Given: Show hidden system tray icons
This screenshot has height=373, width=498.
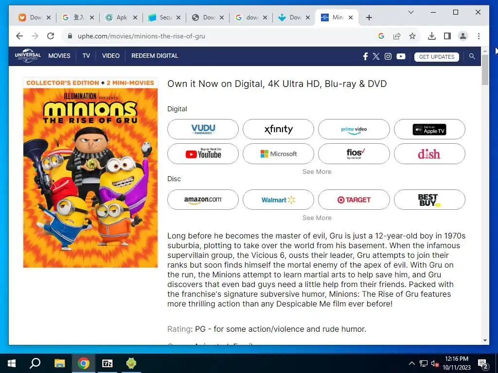Looking at the screenshot, I should pyautogui.click(x=411, y=363).
